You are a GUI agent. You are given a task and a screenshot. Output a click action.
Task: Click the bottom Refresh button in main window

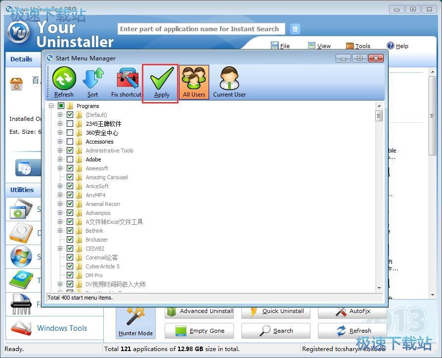[353, 331]
